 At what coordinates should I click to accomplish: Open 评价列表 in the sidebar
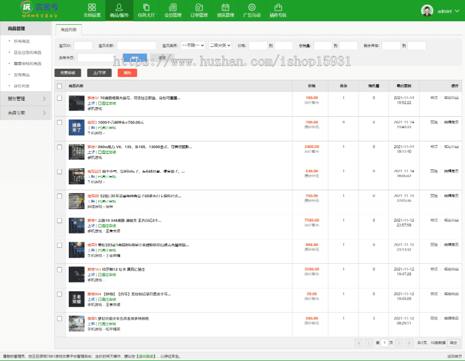(22, 86)
